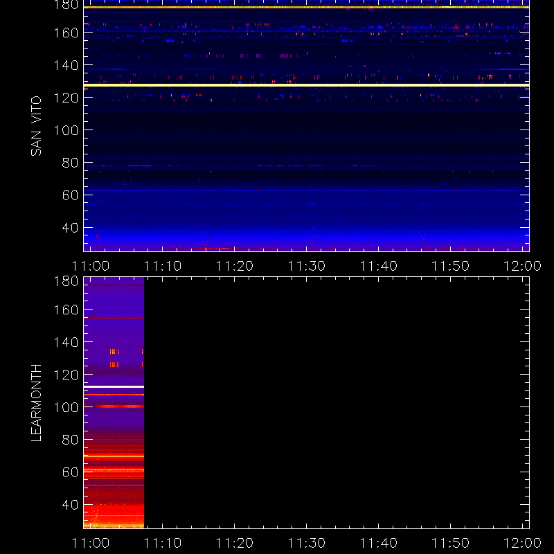Click 11:10 time label under LEARMONTH plot
Image resolution: width=554 pixels, height=554 pixels.
pos(163,543)
